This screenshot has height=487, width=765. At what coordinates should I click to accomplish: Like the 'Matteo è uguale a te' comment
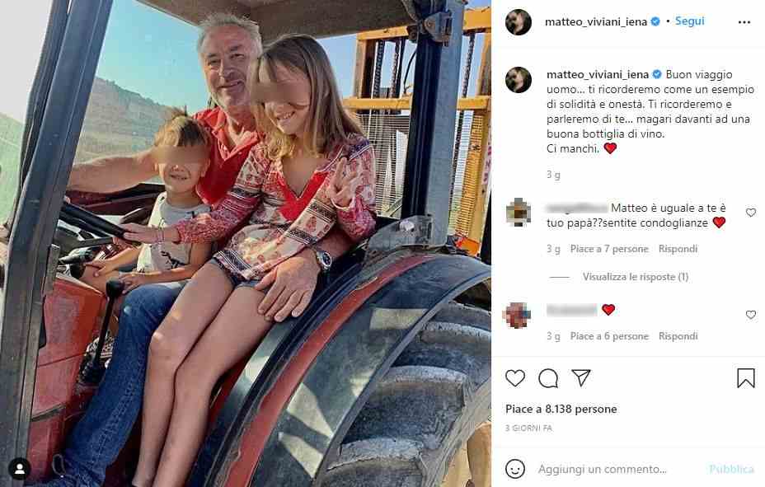pyautogui.click(x=751, y=213)
